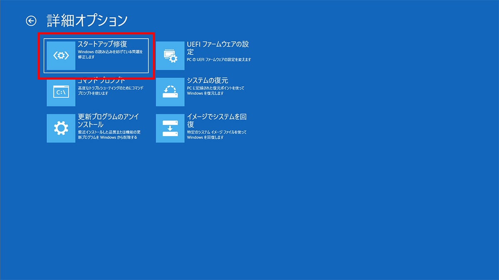The image size is (499, 280).
Task: Click description 最近インストールした品質または機能の更新プログラム
Action: [109, 134]
